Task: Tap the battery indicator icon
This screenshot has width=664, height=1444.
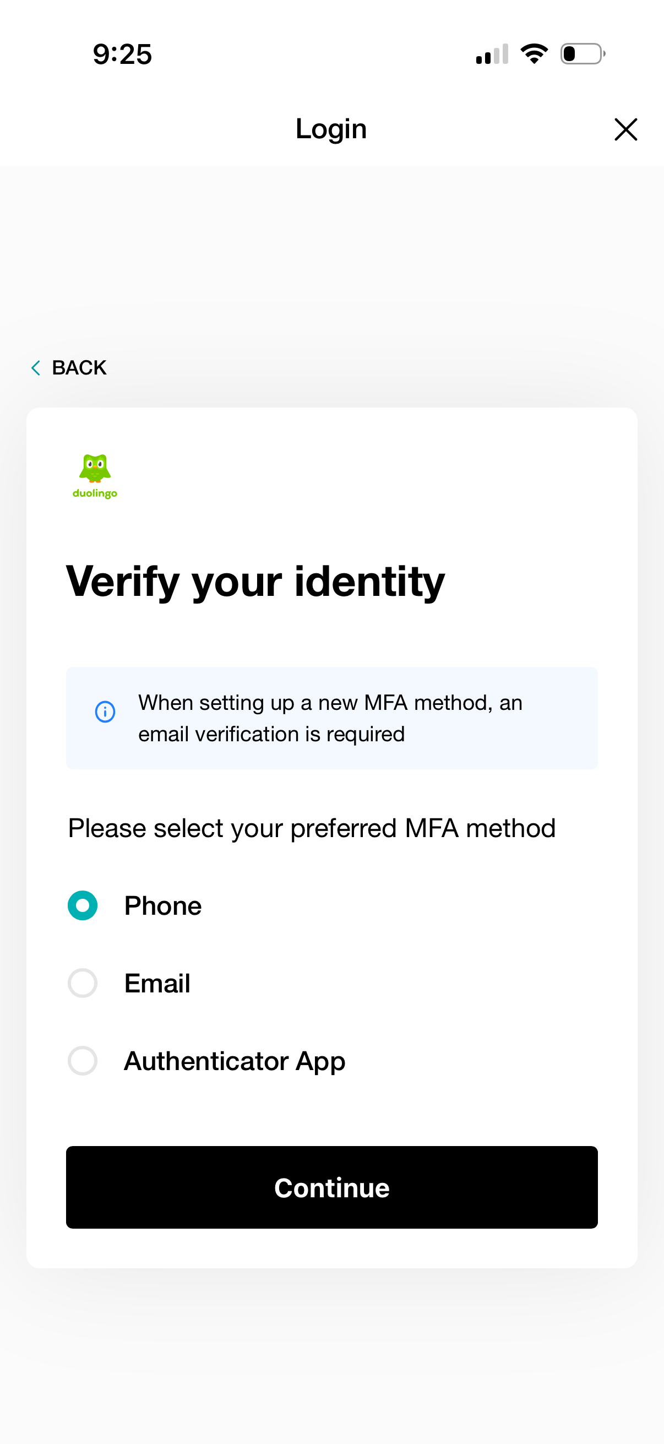Action: (582, 54)
